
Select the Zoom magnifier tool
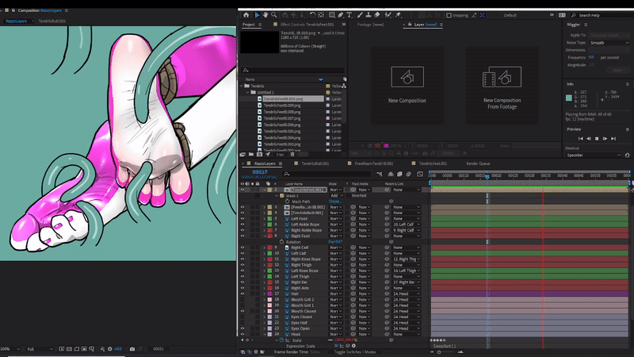[274, 14]
